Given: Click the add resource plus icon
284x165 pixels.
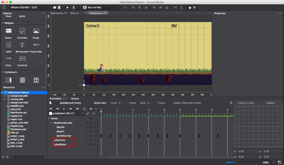Looking at the screenshot, I should 3,157.
